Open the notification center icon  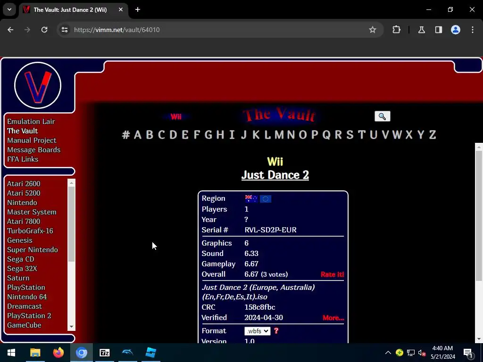pos(468,353)
